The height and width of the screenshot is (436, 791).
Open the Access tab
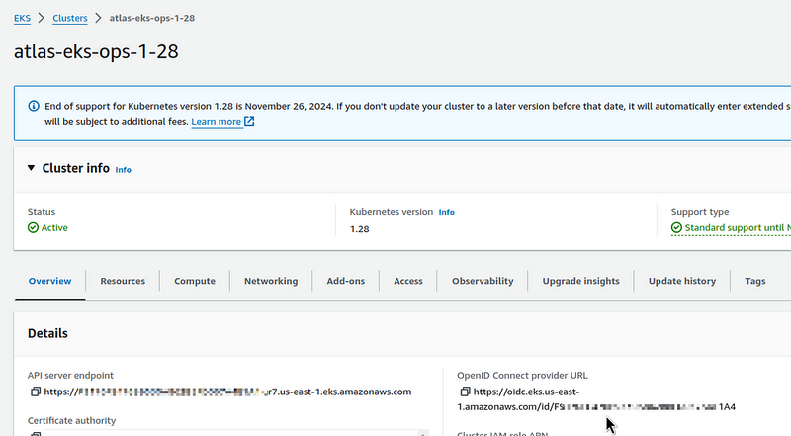click(x=408, y=281)
